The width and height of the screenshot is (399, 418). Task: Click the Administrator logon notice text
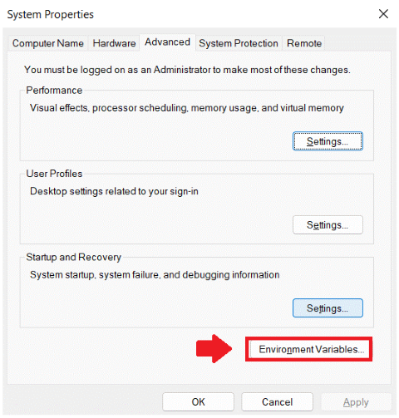tap(187, 70)
